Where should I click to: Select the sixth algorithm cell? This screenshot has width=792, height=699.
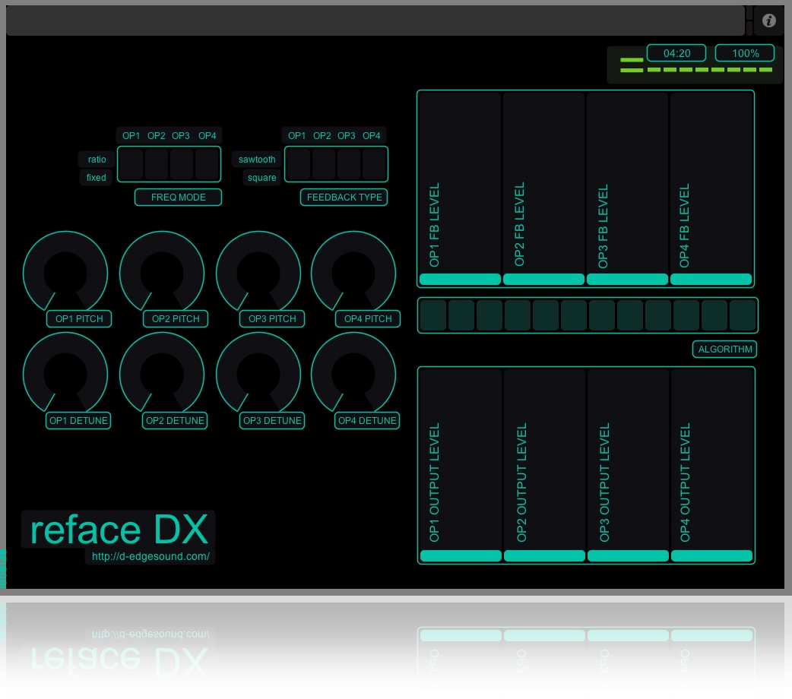(x=573, y=315)
